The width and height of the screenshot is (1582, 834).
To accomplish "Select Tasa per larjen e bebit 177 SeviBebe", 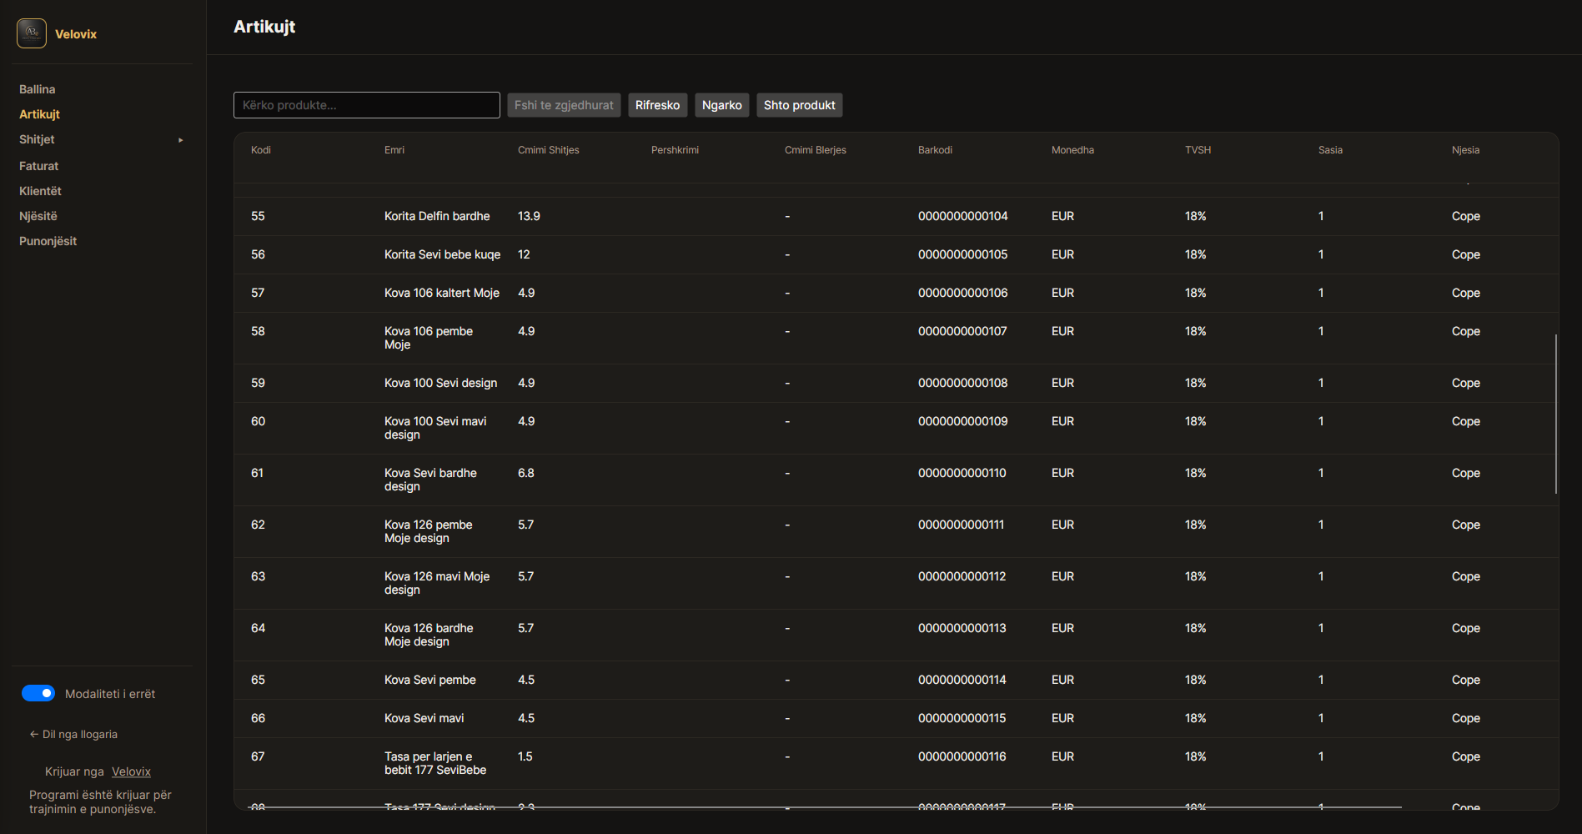I will click(435, 763).
